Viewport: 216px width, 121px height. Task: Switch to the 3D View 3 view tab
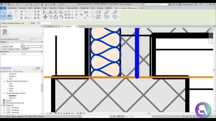tap(51, 27)
